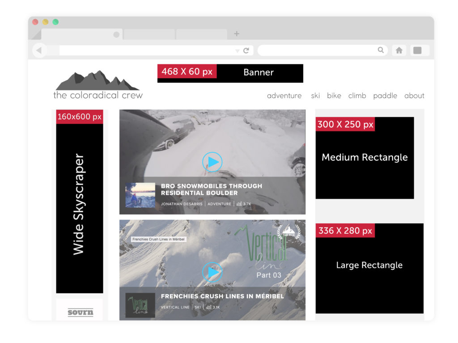
Task: Open the adventure menu item
Action: 284,96
